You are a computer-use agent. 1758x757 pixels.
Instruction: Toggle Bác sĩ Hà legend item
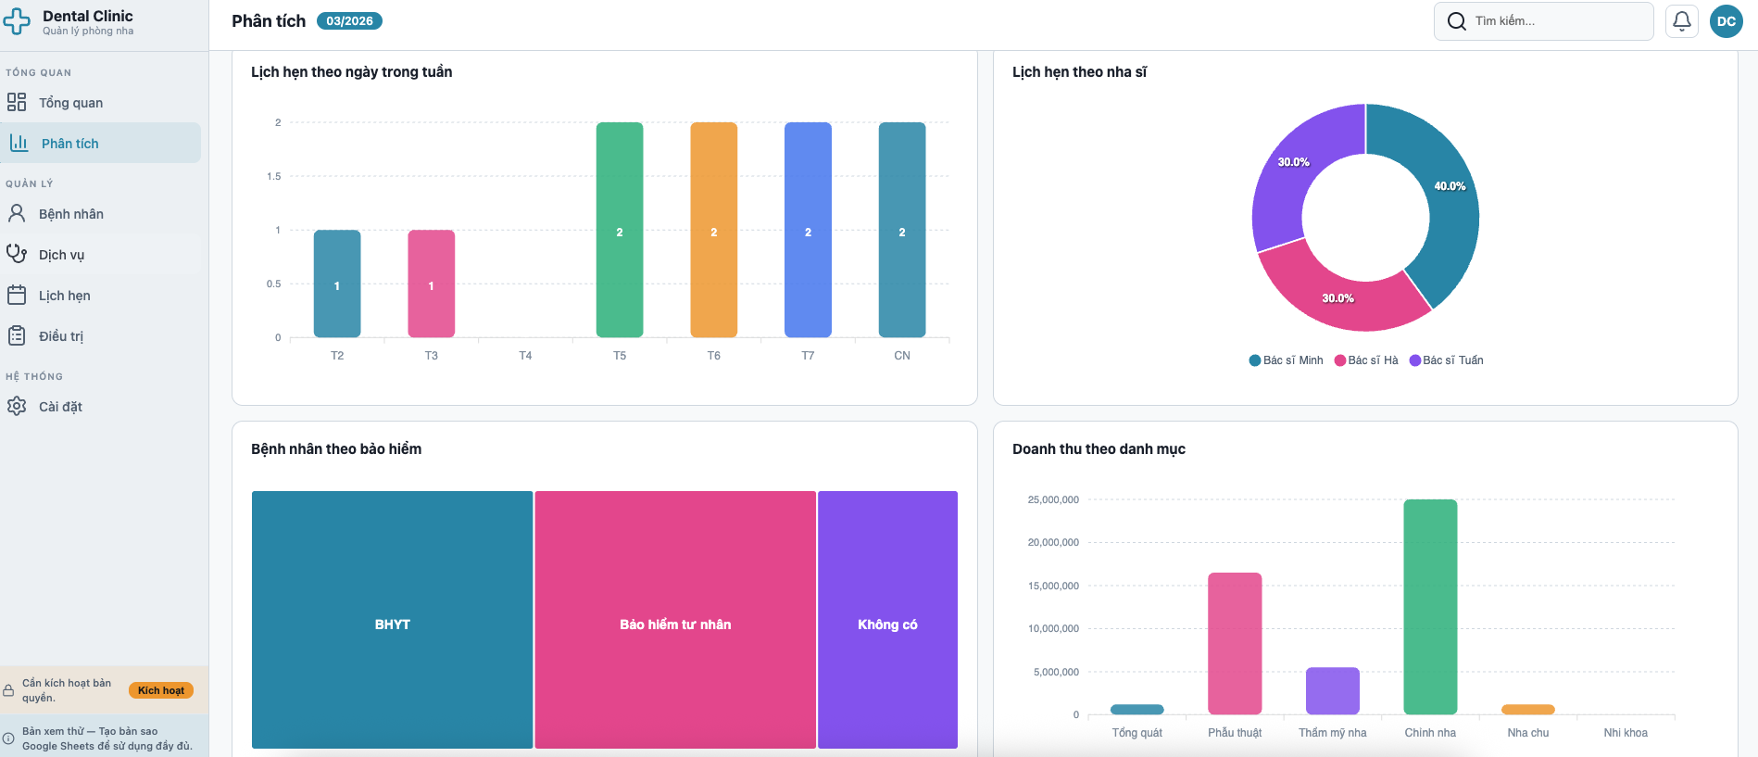[1366, 360]
